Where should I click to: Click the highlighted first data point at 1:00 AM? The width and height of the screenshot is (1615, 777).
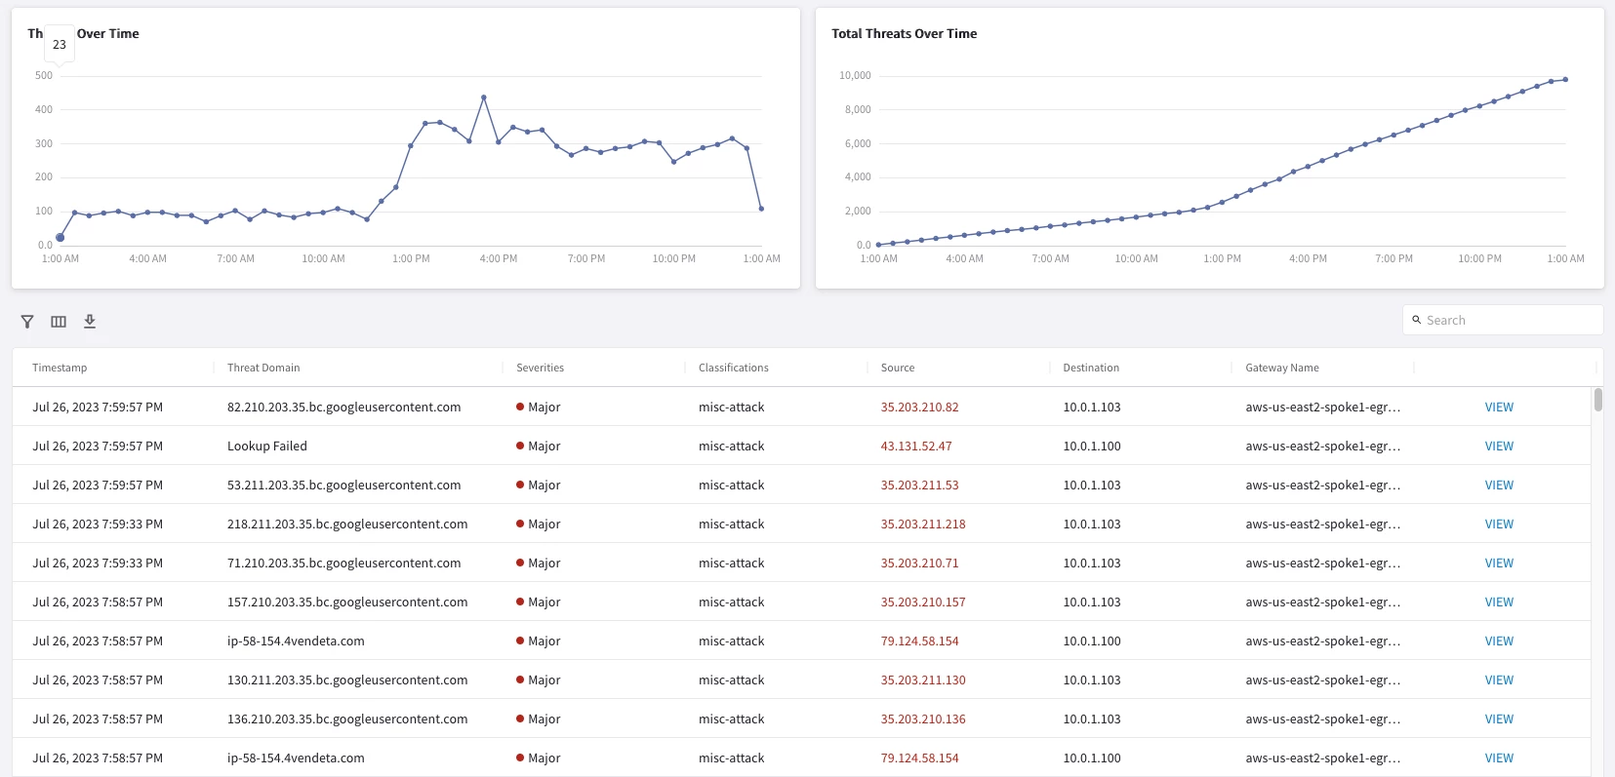[x=61, y=237]
